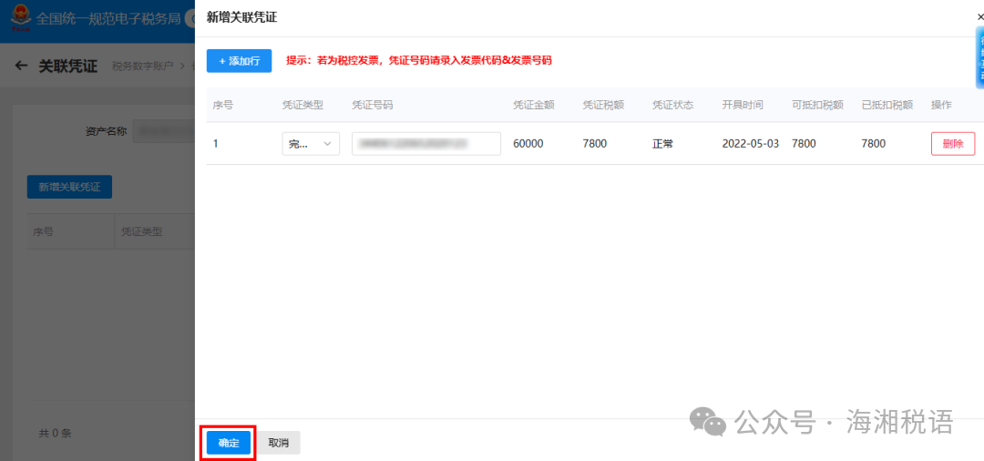The height and width of the screenshot is (461, 984).
Task: Click the 凭证税额 value 7800
Action: (x=594, y=144)
